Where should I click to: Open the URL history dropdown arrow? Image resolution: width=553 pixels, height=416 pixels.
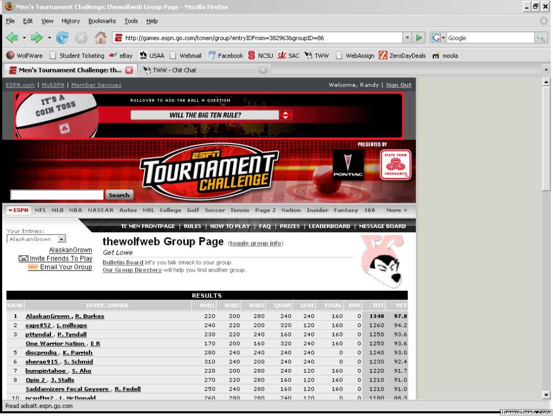[407, 38]
